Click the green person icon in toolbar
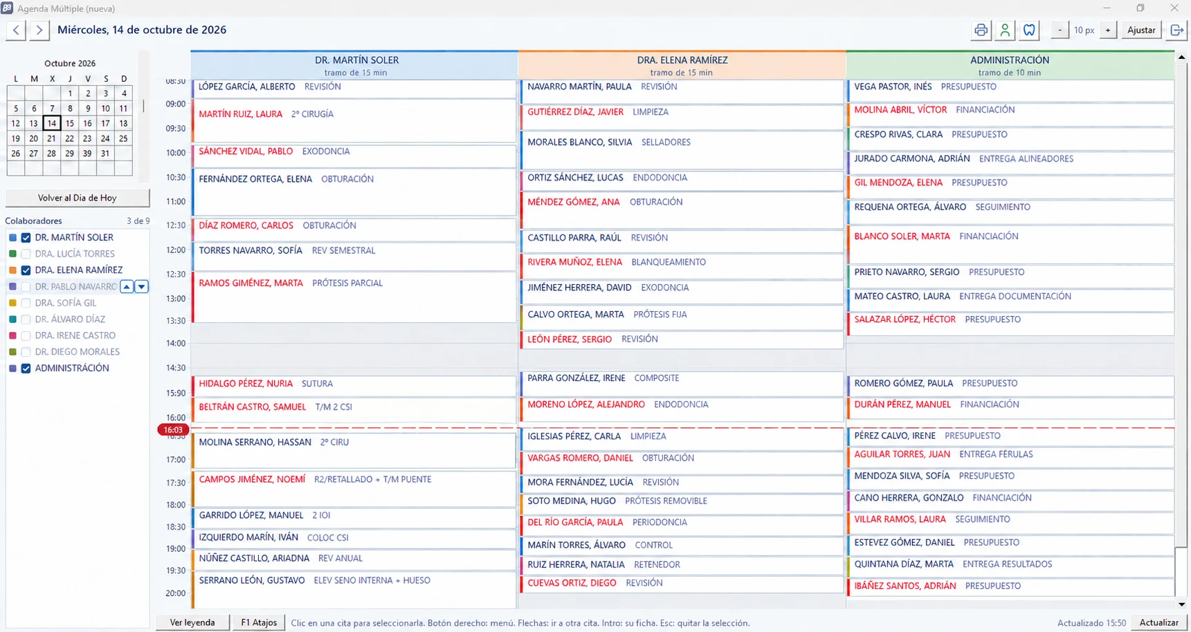Viewport: 1191px width, 632px height. tap(1005, 30)
